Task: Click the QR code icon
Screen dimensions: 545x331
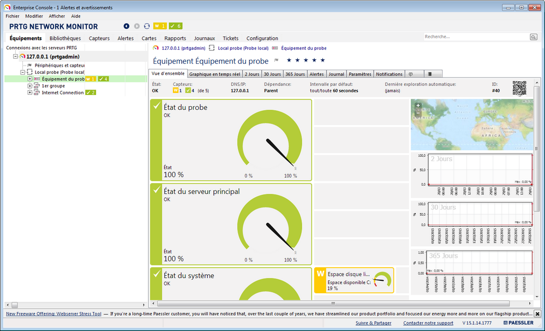Action: click(x=520, y=88)
